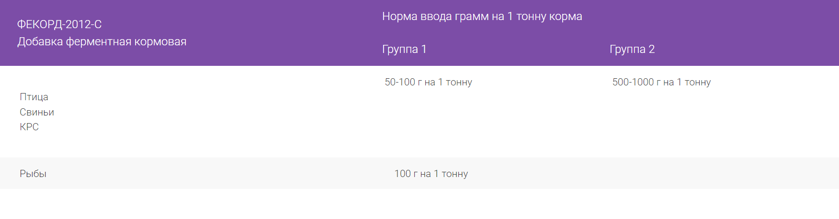This screenshot has width=839, height=219.
Task: Click the ФЕКОРД-2012-С product title
Action: point(59,24)
